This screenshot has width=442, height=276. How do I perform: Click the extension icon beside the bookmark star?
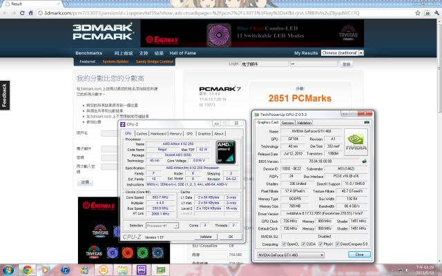coord(427,13)
